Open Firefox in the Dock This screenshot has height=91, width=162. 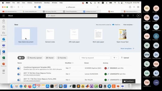click(30, 86)
